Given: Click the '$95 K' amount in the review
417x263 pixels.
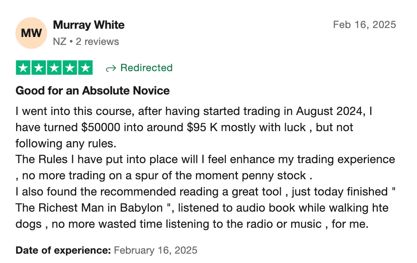Looking at the screenshot, I should (x=202, y=128).
